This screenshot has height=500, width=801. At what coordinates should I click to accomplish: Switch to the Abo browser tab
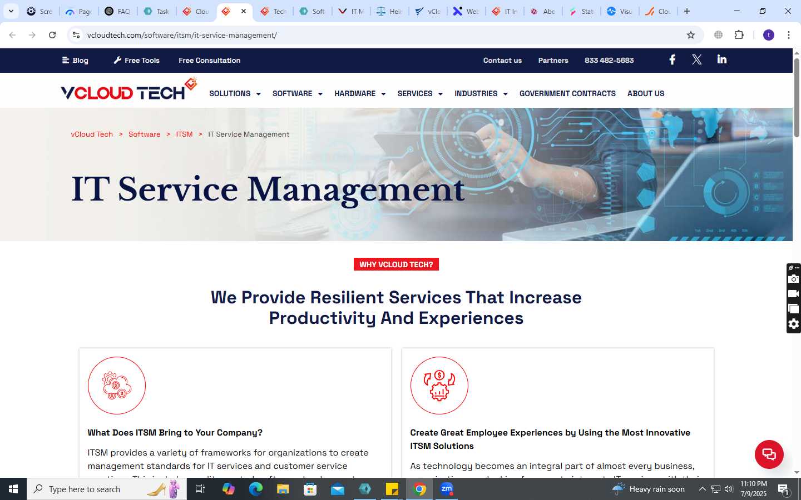(543, 11)
